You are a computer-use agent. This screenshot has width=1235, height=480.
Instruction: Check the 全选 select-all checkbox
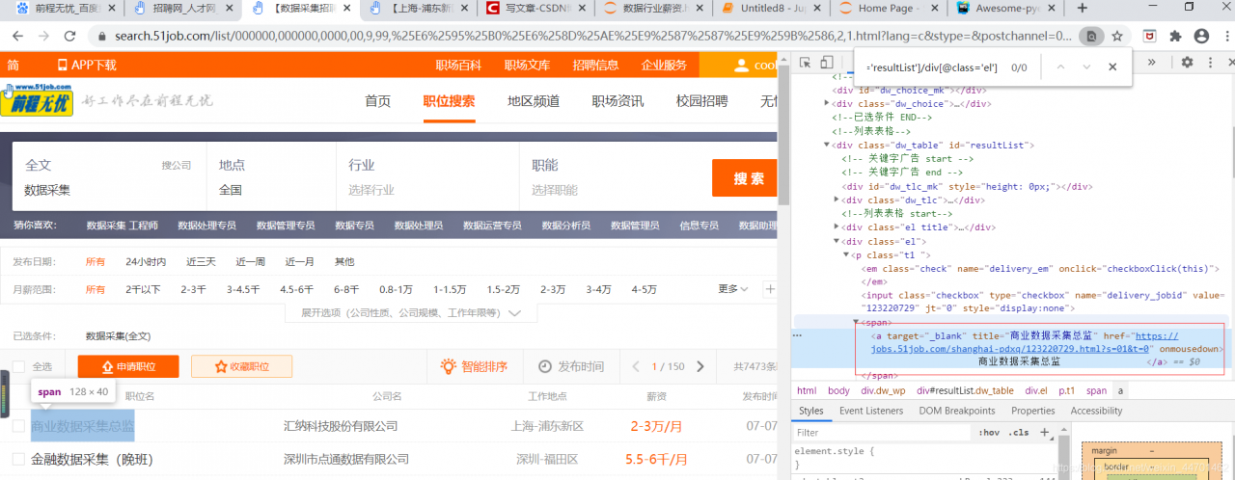click(x=18, y=366)
